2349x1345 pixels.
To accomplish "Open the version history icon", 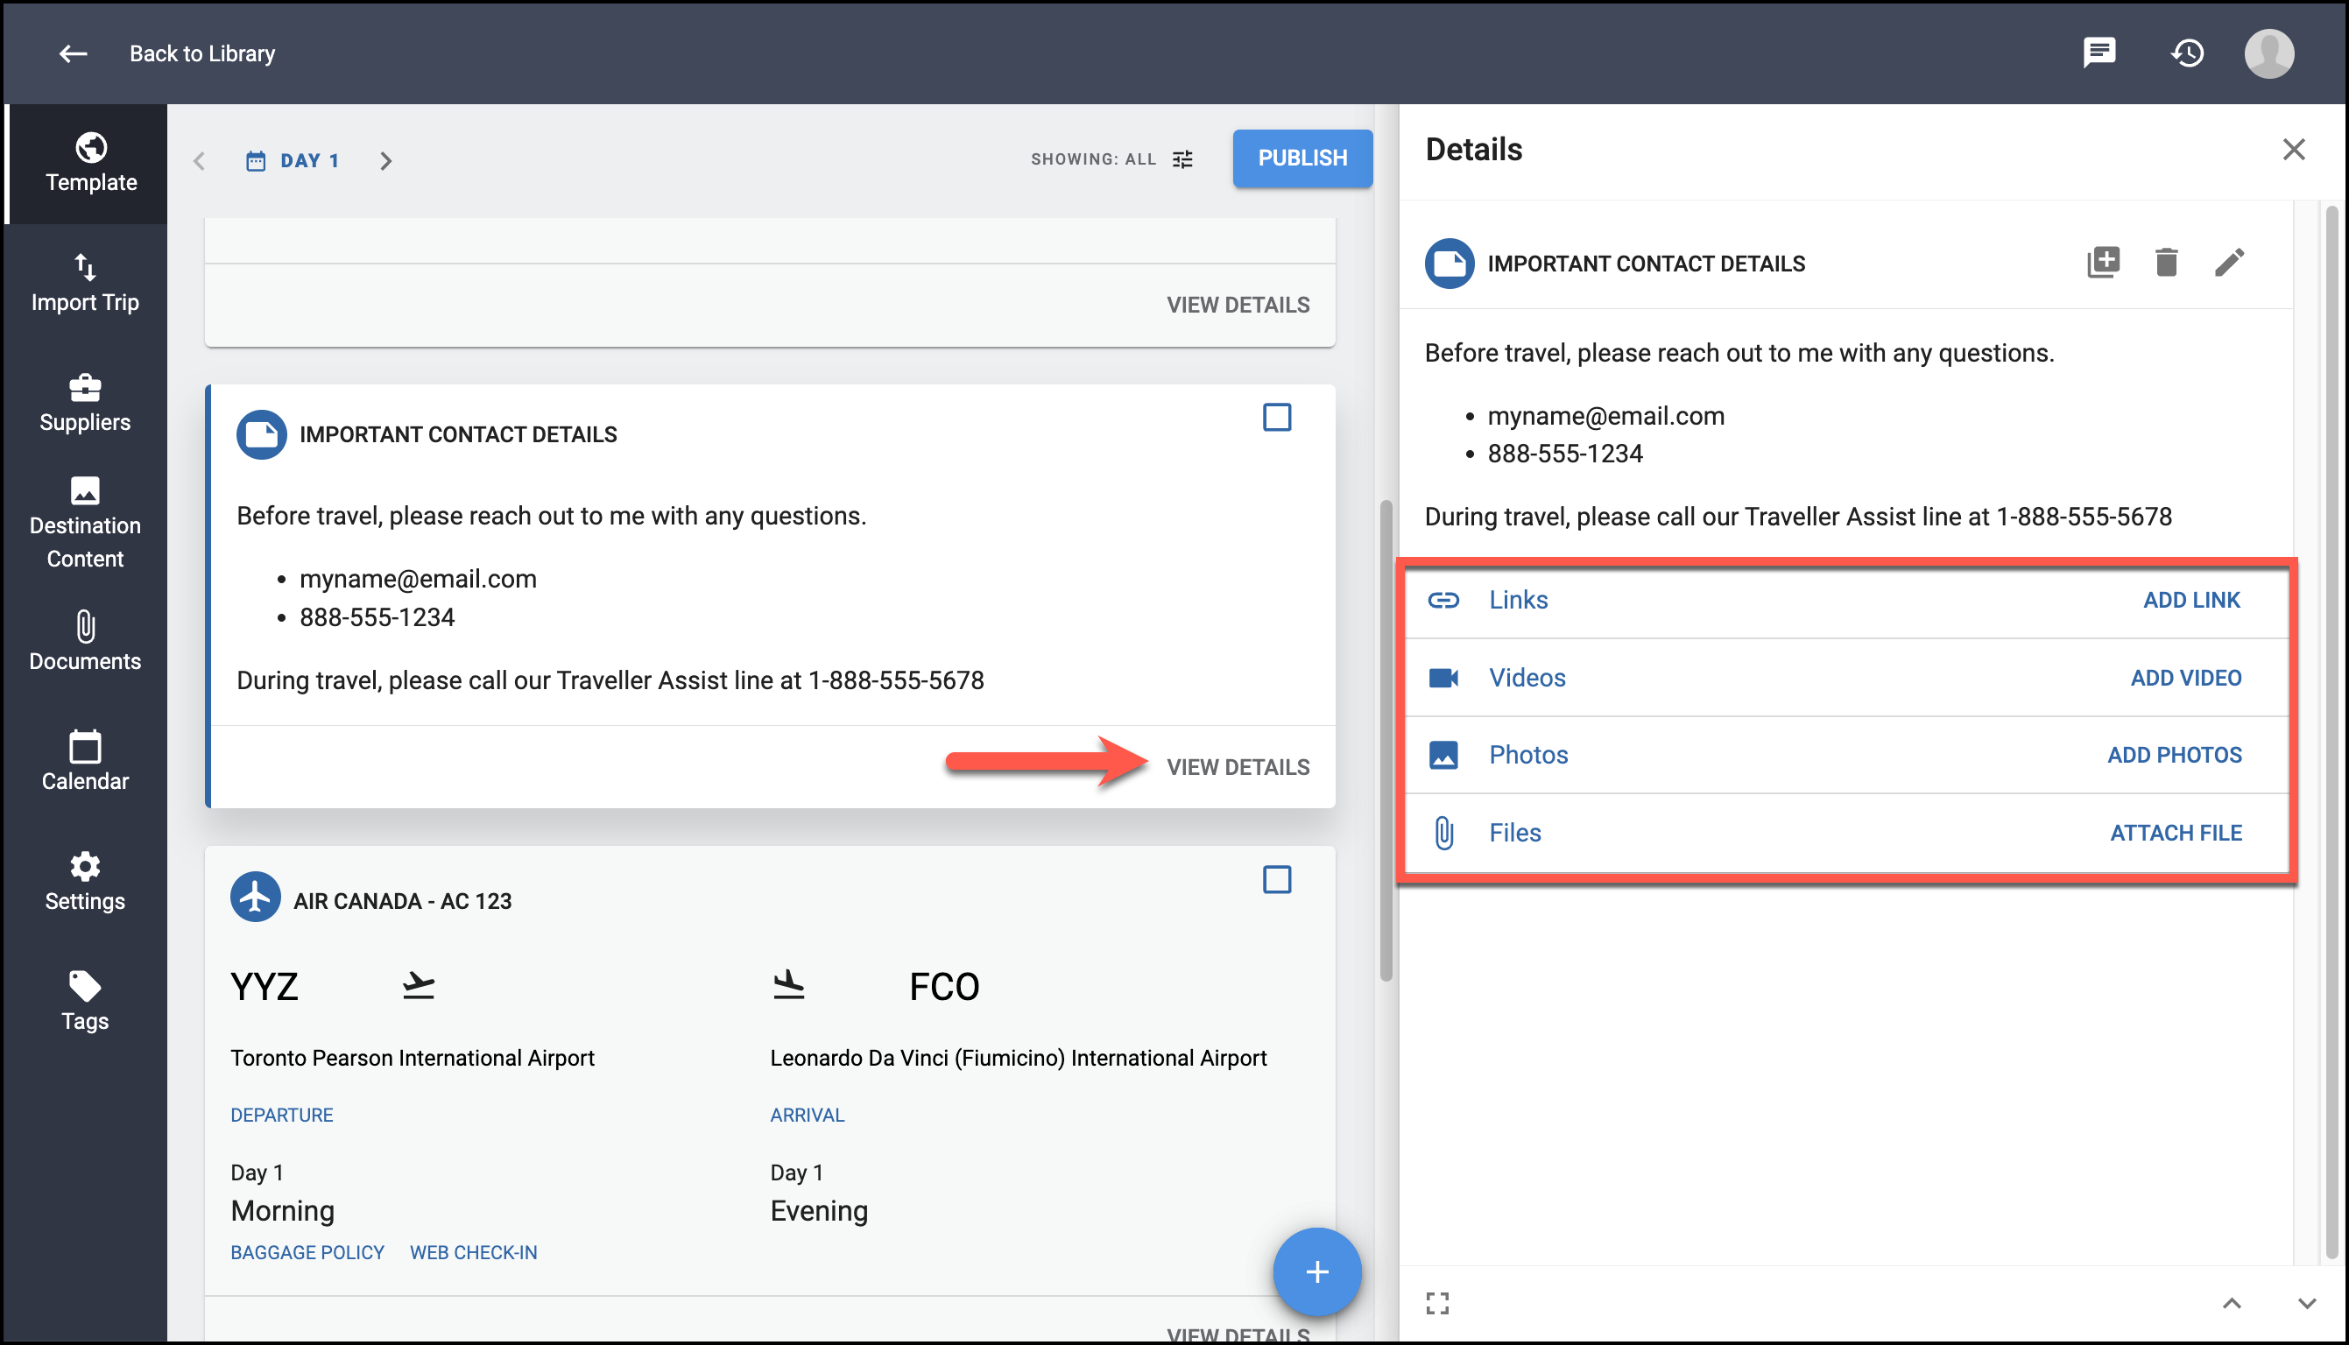I will coord(2186,53).
